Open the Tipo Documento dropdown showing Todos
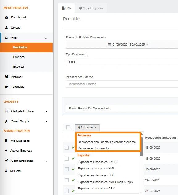The width and height of the screenshot is (178, 195). [x=122, y=62]
